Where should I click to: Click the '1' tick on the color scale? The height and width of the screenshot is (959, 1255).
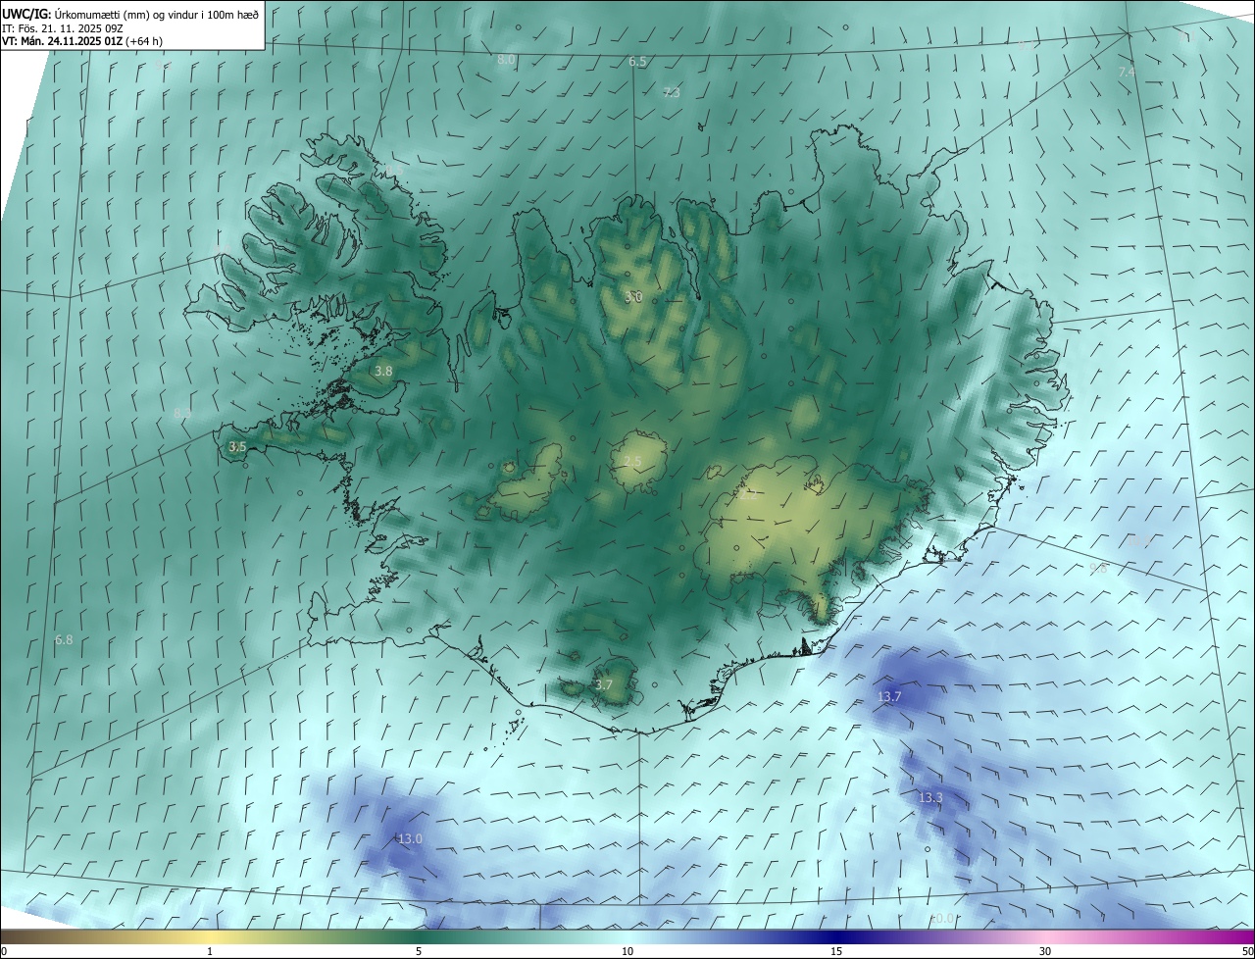pyautogui.click(x=210, y=951)
